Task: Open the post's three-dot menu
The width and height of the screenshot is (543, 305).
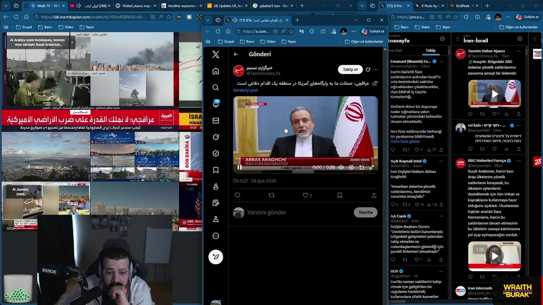Action: pyautogui.click(x=375, y=69)
